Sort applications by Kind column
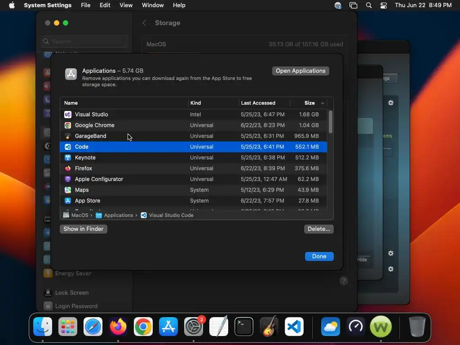460x345 pixels. tap(196, 103)
